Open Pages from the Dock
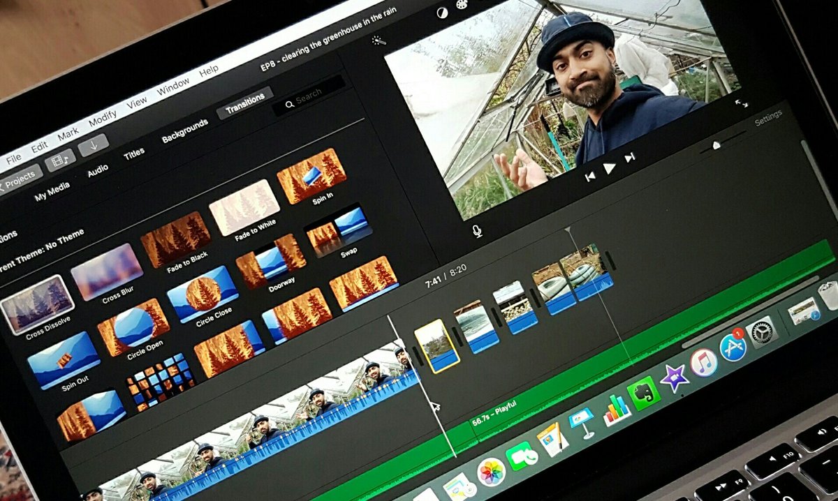838x501 pixels. pyautogui.click(x=552, y=440)
